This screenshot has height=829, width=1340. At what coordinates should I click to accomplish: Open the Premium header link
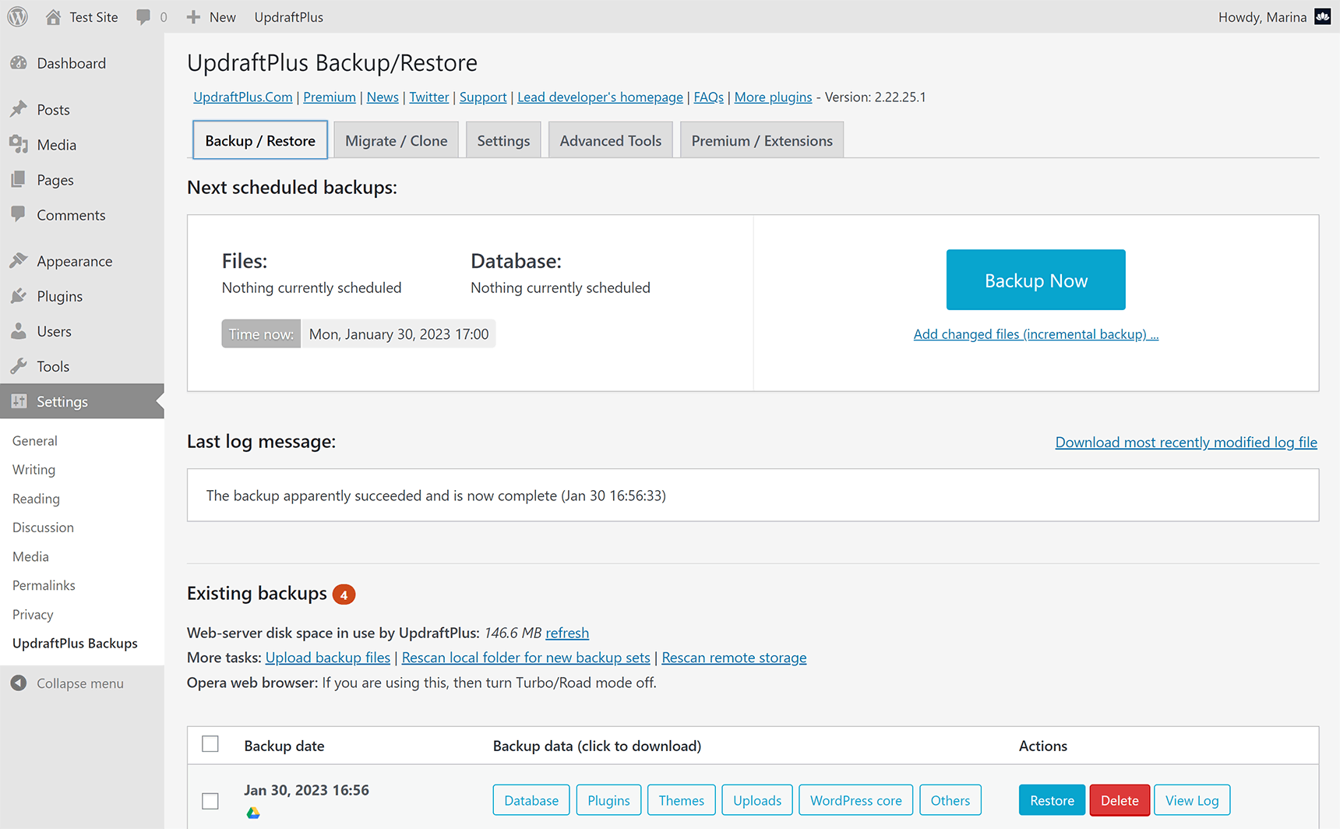coord(330,97)
